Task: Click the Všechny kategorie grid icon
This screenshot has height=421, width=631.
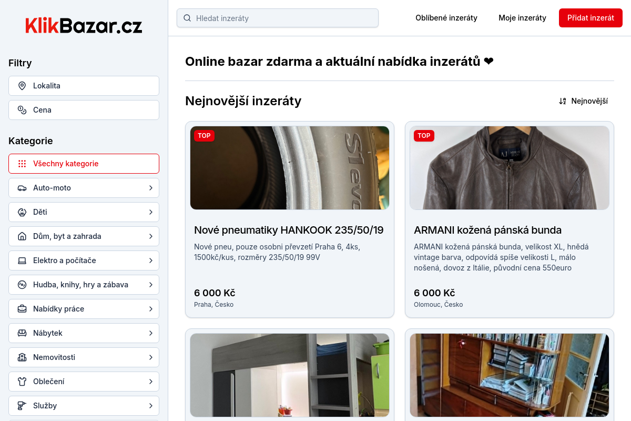Action: coord(22,164)
